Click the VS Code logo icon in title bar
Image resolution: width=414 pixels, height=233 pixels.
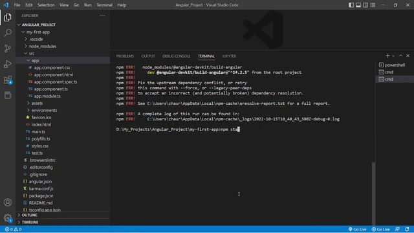coord(6,5)
